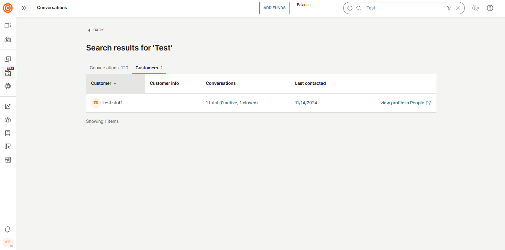Click the "Search results for 'Test'" heading
505x250 pixels.
129,48
